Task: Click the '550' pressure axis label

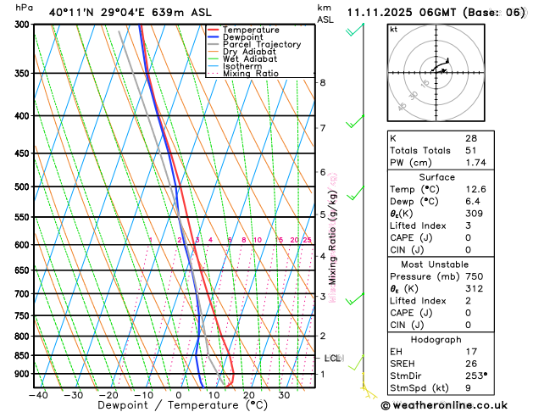Action: (24, 217)
